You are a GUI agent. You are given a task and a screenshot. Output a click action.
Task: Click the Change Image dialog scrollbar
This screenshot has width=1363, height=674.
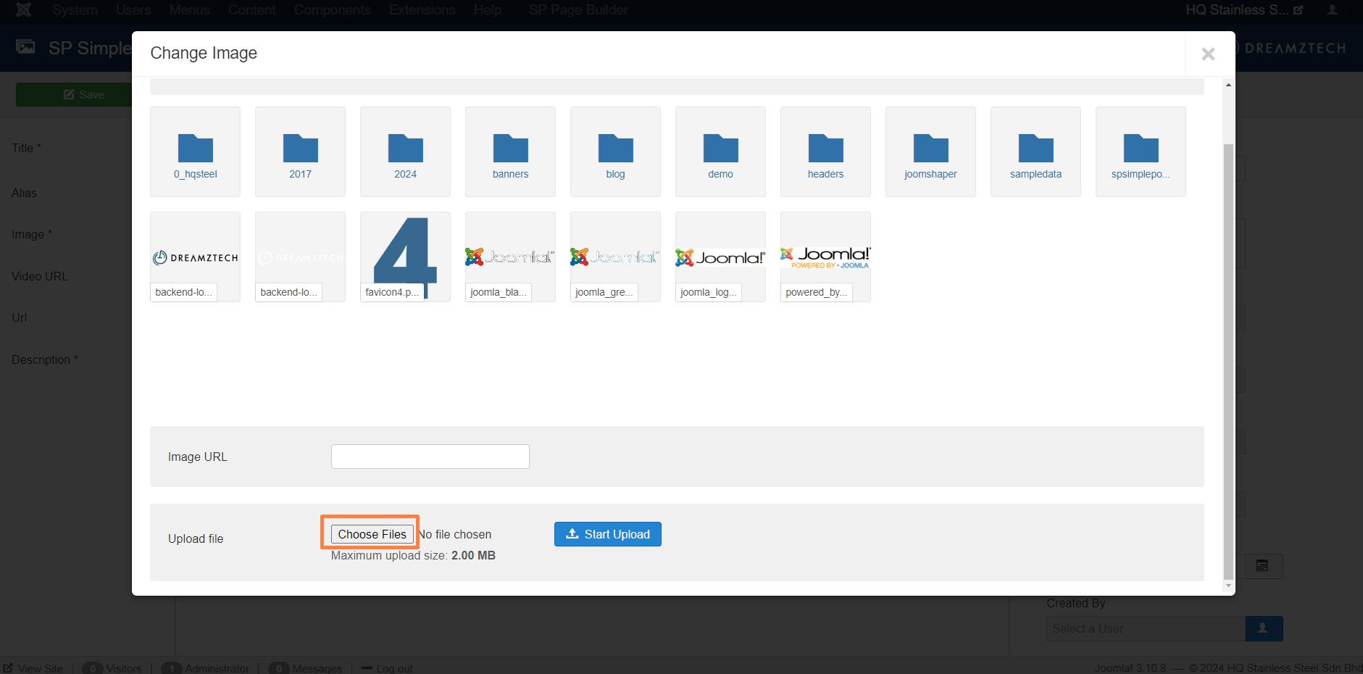tap(1228, 362)
